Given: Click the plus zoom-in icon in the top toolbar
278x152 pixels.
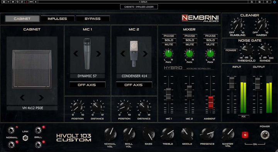Looking at the screenshot, I should coord(13,2).
